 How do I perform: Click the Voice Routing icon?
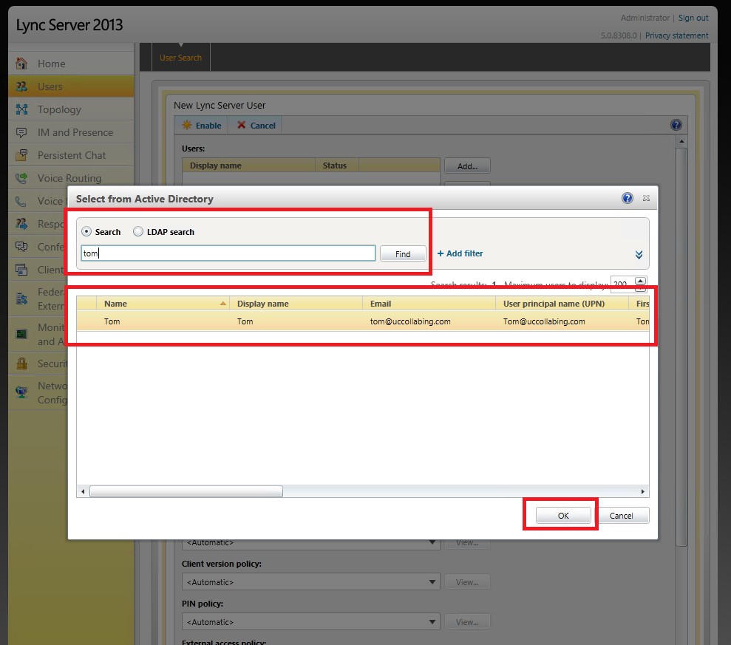(21, 178)
